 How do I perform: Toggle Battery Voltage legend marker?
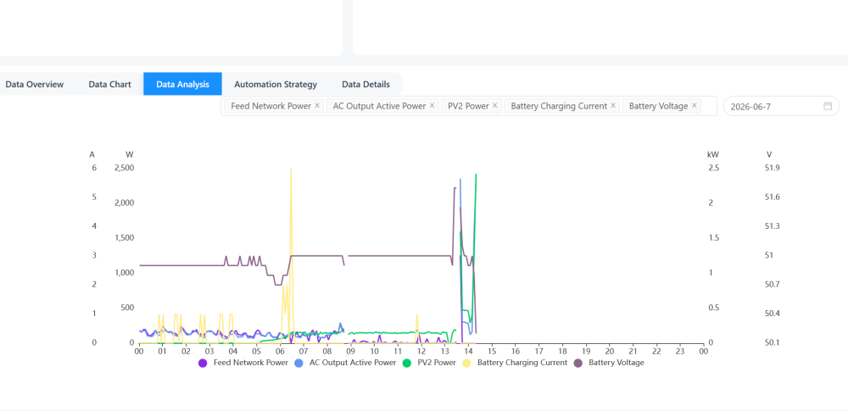pos(578,363)
